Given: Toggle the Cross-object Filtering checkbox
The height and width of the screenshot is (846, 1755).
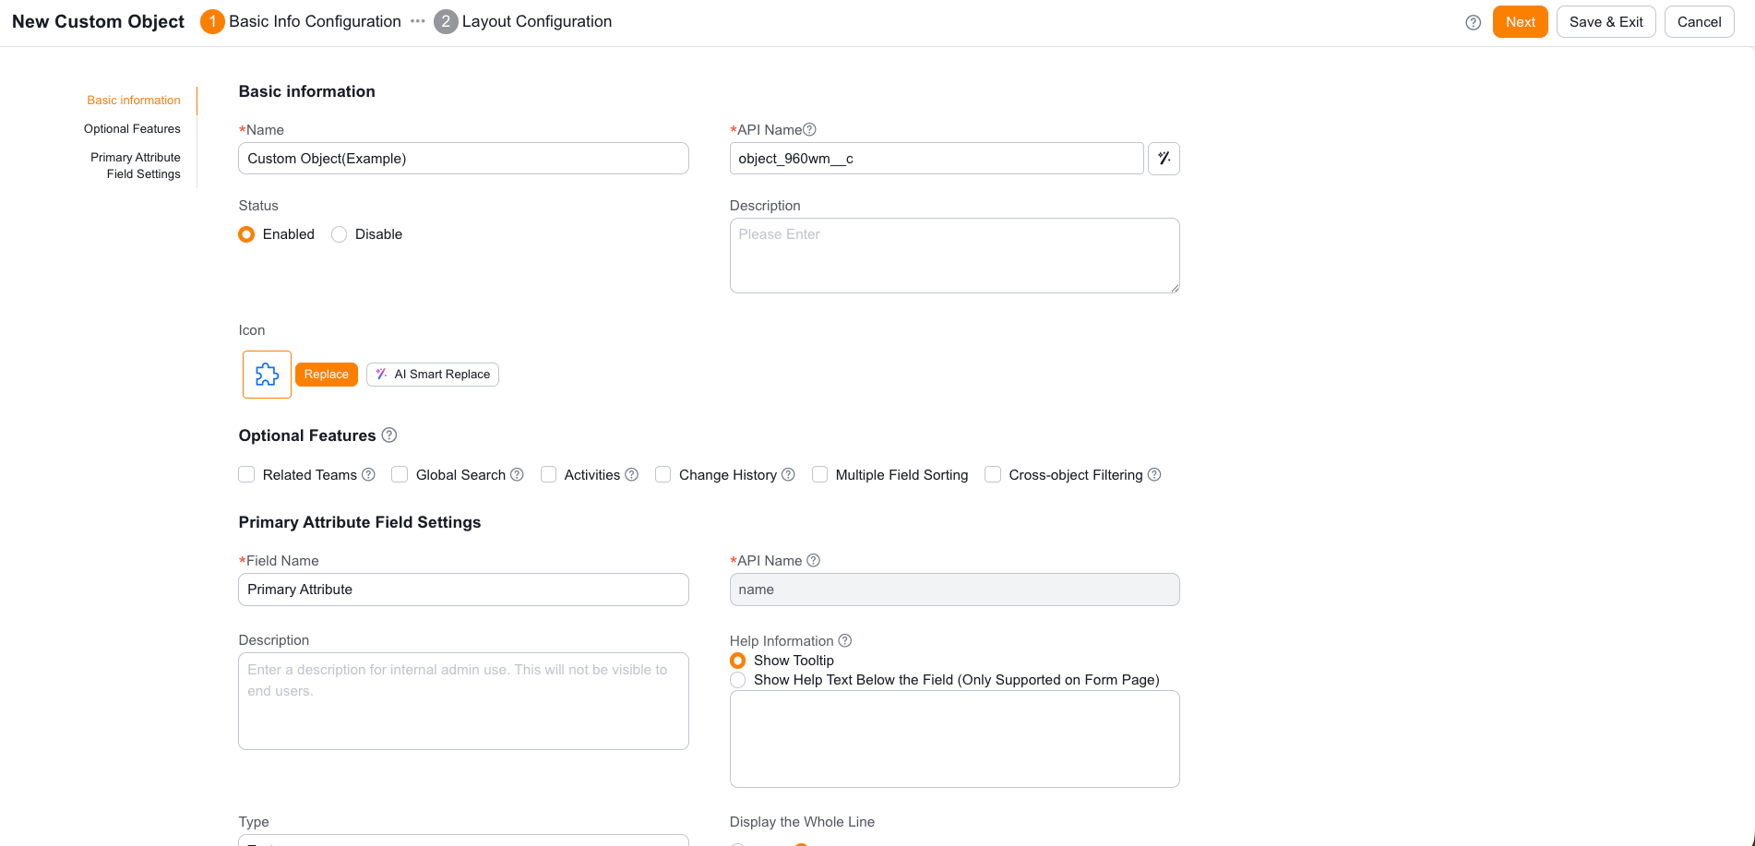Looking at the screenshot, I should tap(993, 474).
